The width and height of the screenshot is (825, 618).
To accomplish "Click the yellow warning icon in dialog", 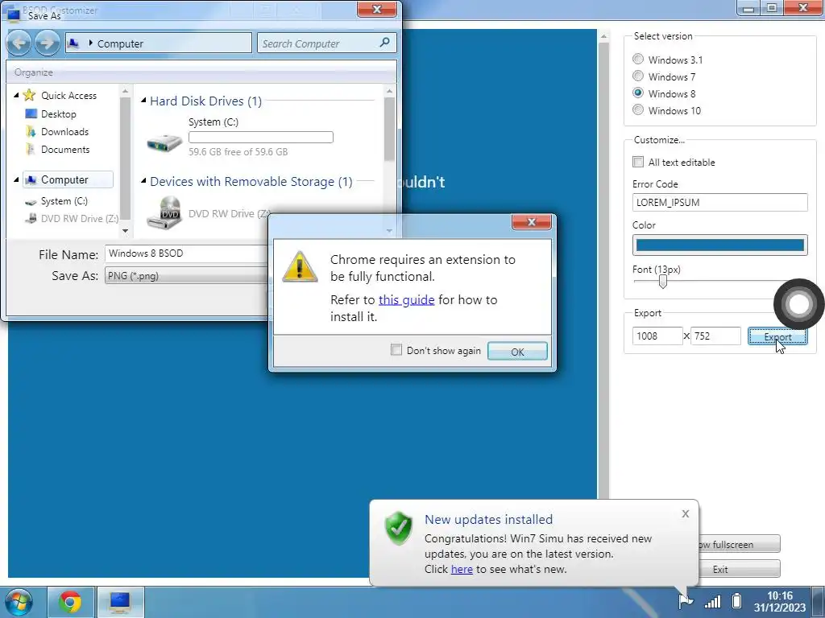I will pos(300,267).
